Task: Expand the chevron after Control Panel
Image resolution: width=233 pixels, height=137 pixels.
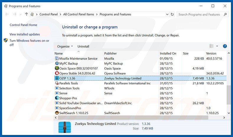Action: click(x=60, y=14)
